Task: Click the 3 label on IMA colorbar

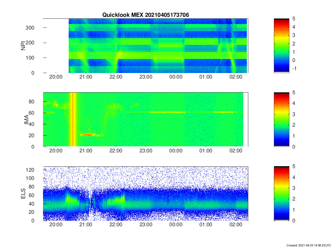Action: 294,114
